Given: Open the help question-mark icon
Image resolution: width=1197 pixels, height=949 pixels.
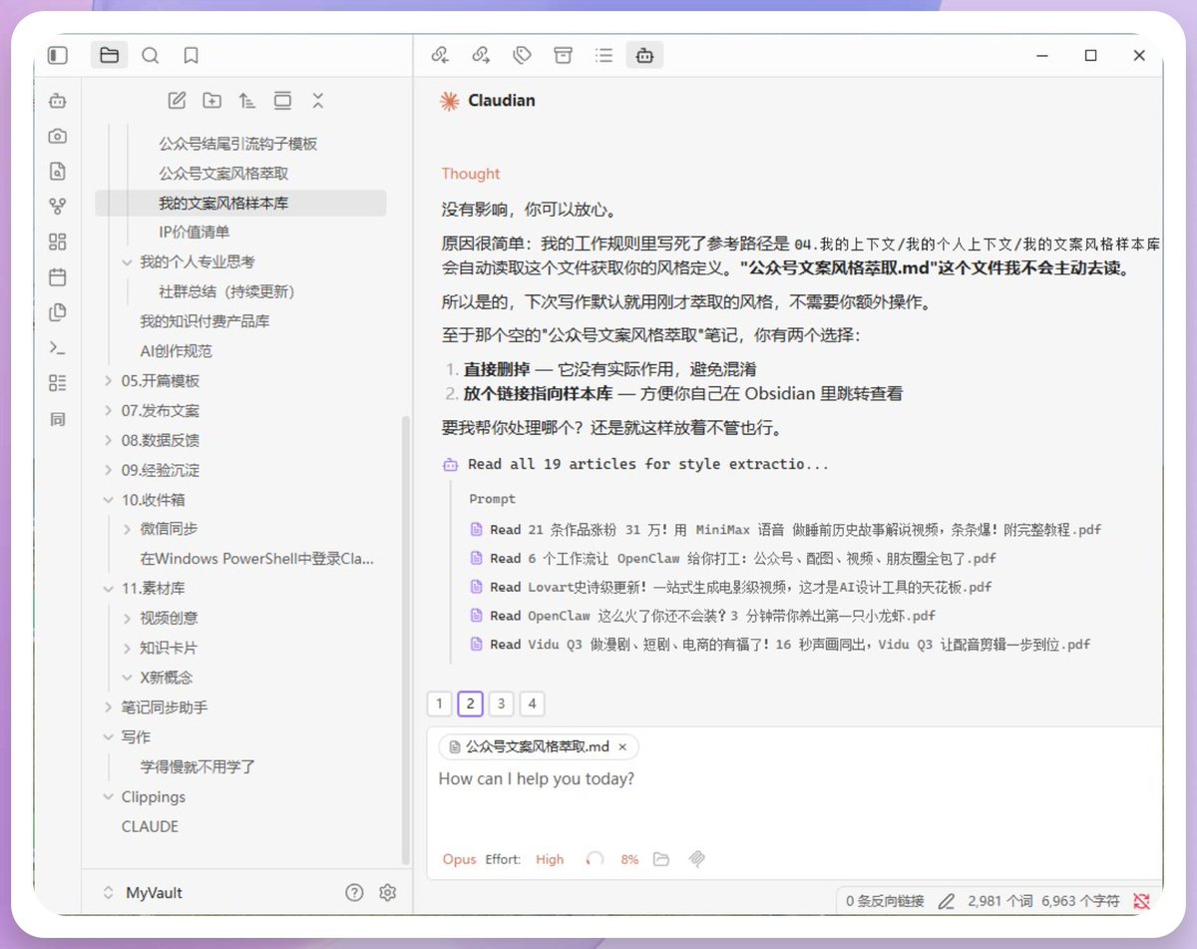Looking at the screenshot, I should [354, 893].
